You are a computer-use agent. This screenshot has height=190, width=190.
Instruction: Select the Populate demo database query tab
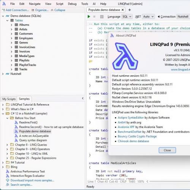[x=104, y=10]
